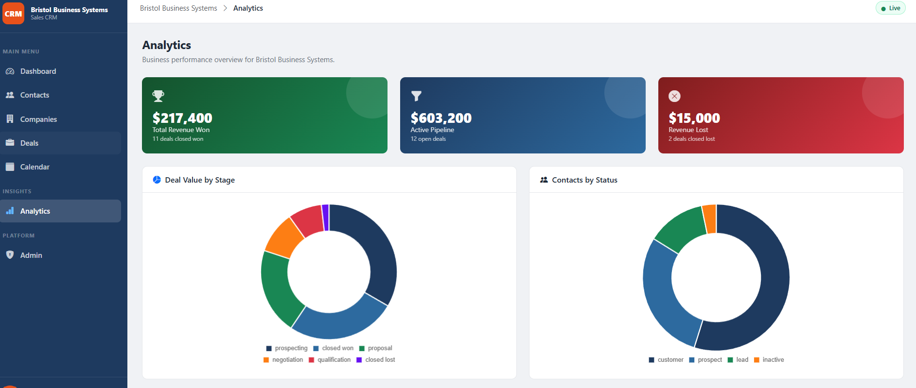The image size is (916, 388).
Task: Click the Analytics breadcrumb
Action: point(248,8)
